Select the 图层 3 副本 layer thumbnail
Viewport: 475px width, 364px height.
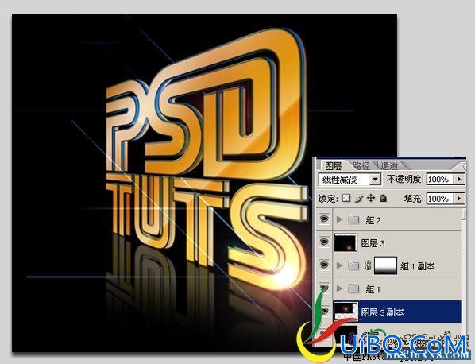(x=346, y=312)
